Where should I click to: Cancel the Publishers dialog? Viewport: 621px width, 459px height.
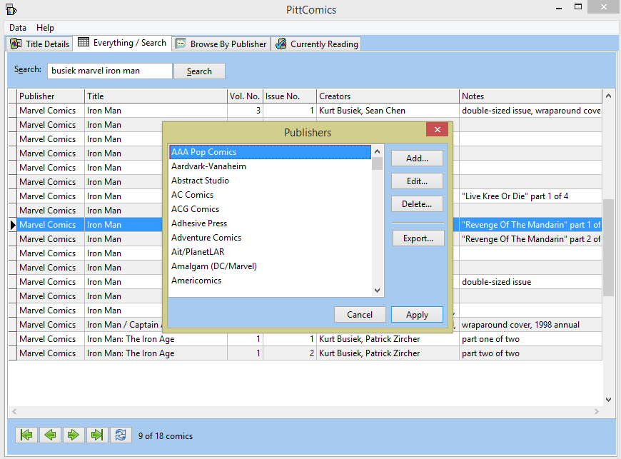tap(360, 315)
